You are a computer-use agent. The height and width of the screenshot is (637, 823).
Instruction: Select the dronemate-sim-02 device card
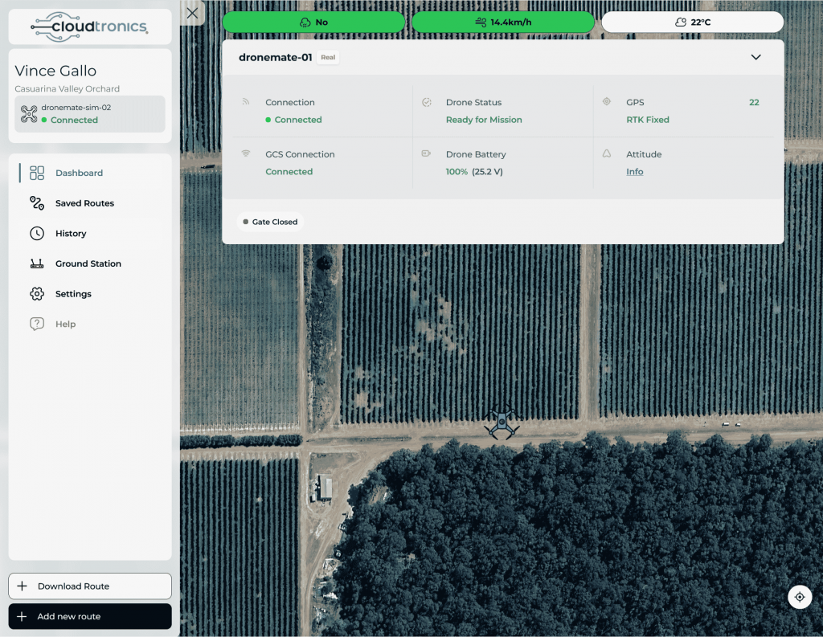[89, 114]
